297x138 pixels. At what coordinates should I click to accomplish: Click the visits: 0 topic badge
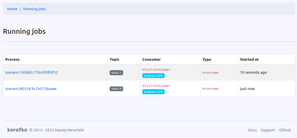[116, 89]
